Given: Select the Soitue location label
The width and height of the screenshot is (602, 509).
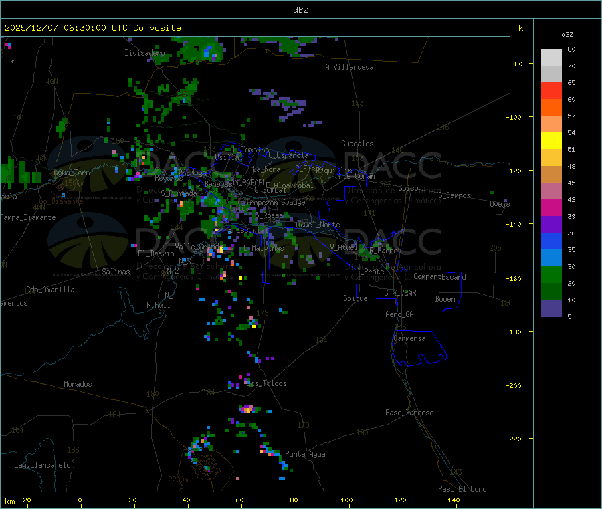Looking at the screenshot, I should 355,298.
